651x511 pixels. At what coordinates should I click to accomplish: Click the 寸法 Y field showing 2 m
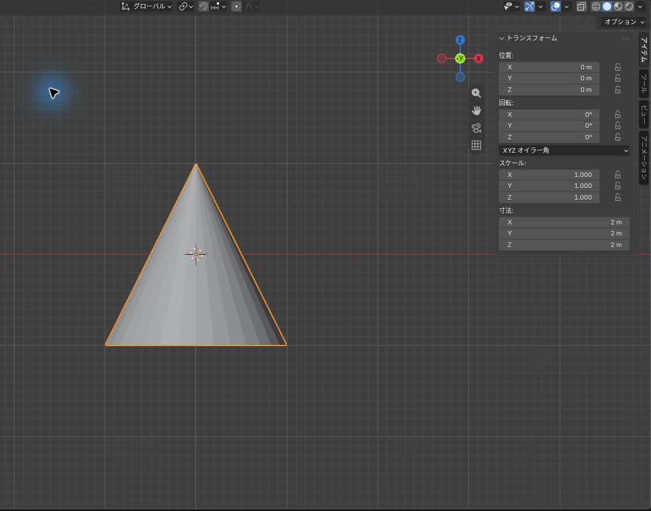pyautogui.click(x=564, y=233)
